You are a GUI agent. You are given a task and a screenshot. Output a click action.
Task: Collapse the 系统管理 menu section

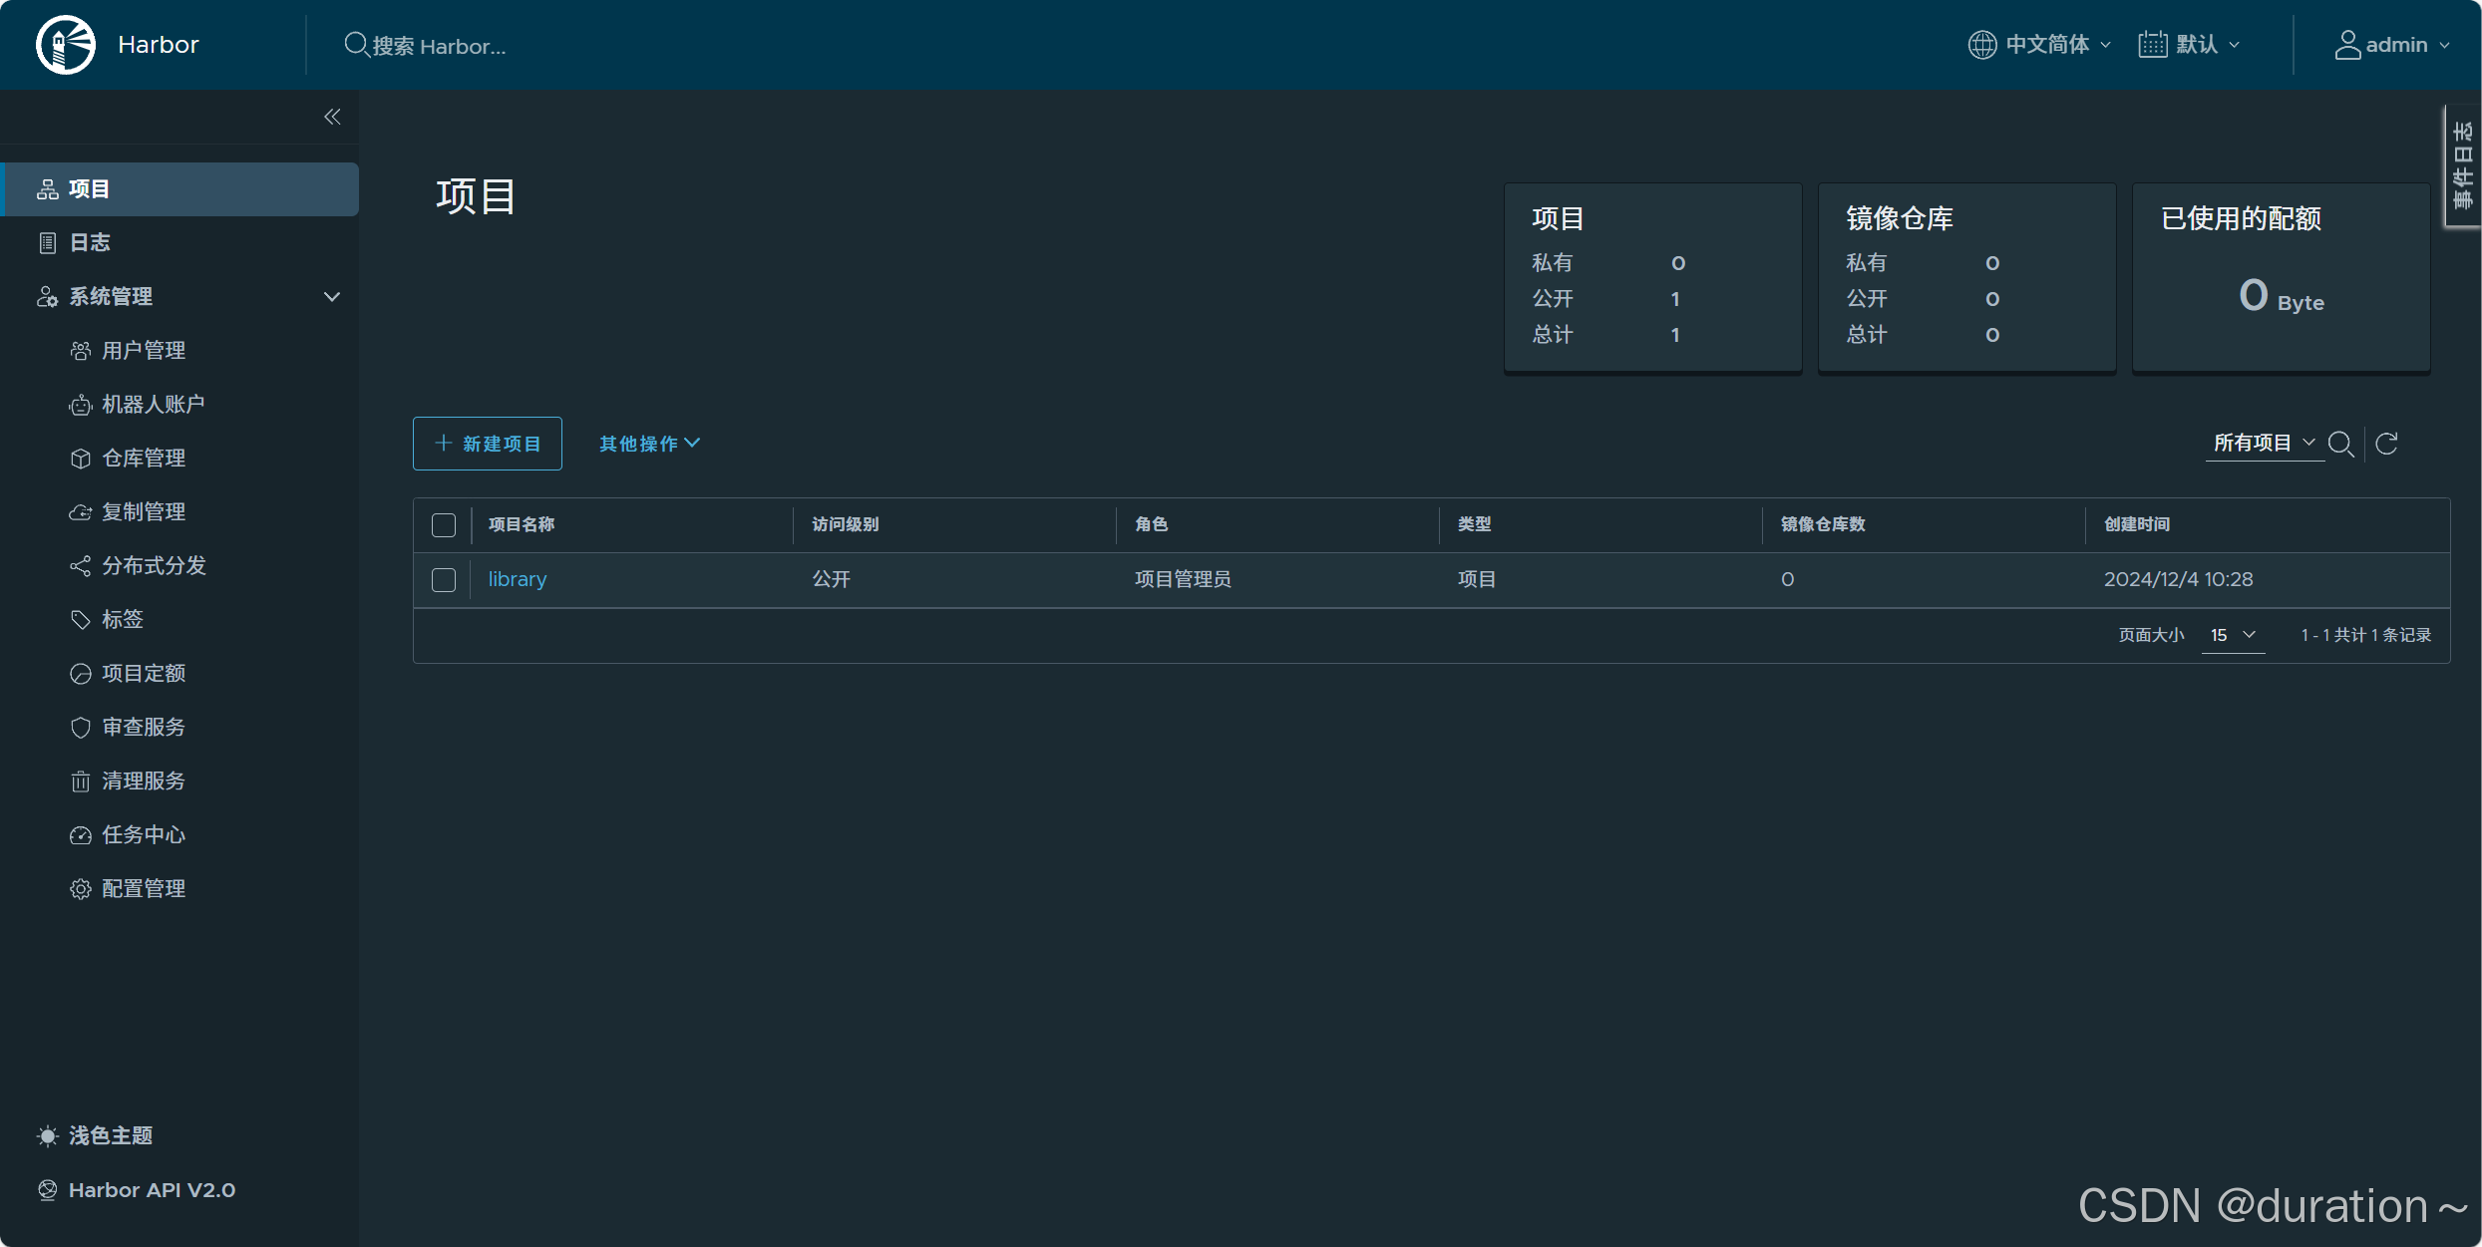tap(332, 297)
